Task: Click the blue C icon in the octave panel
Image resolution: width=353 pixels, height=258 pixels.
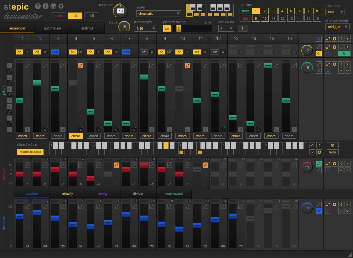Action: click(328, 171)
